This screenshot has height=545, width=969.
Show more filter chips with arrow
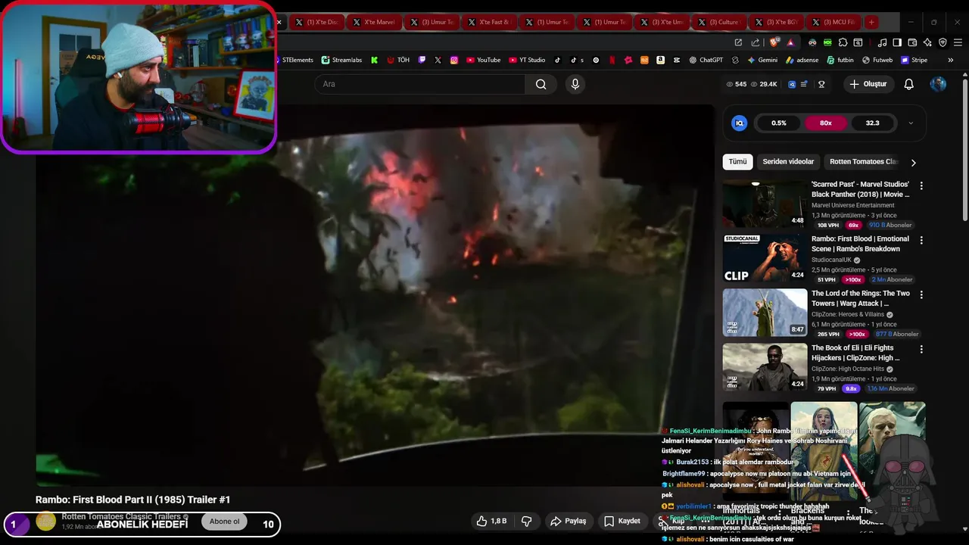tap(914, 162)
